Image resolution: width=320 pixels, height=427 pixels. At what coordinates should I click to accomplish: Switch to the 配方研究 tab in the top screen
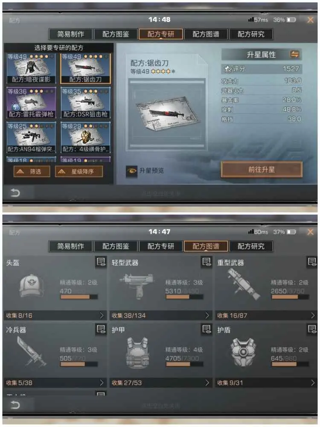[251, 34]
